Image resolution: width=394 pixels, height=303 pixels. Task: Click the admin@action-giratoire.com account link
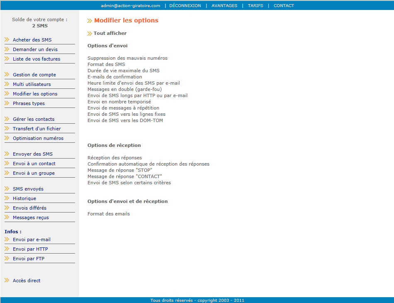(130, 5)
